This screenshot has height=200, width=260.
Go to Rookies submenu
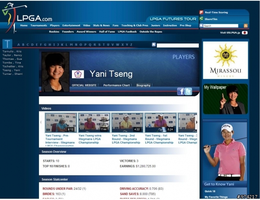click(x=54, y=32)
